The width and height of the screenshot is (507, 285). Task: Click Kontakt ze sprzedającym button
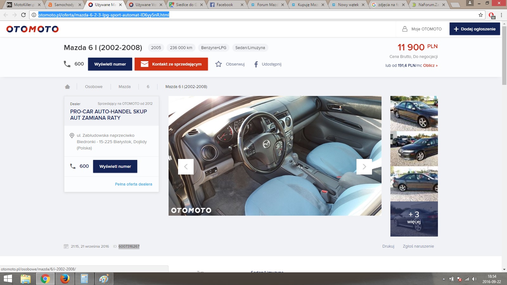point(171,64)
